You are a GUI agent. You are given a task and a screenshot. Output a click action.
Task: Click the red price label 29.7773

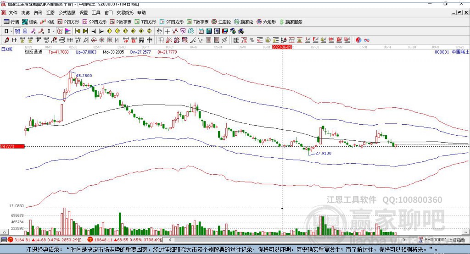12,146
